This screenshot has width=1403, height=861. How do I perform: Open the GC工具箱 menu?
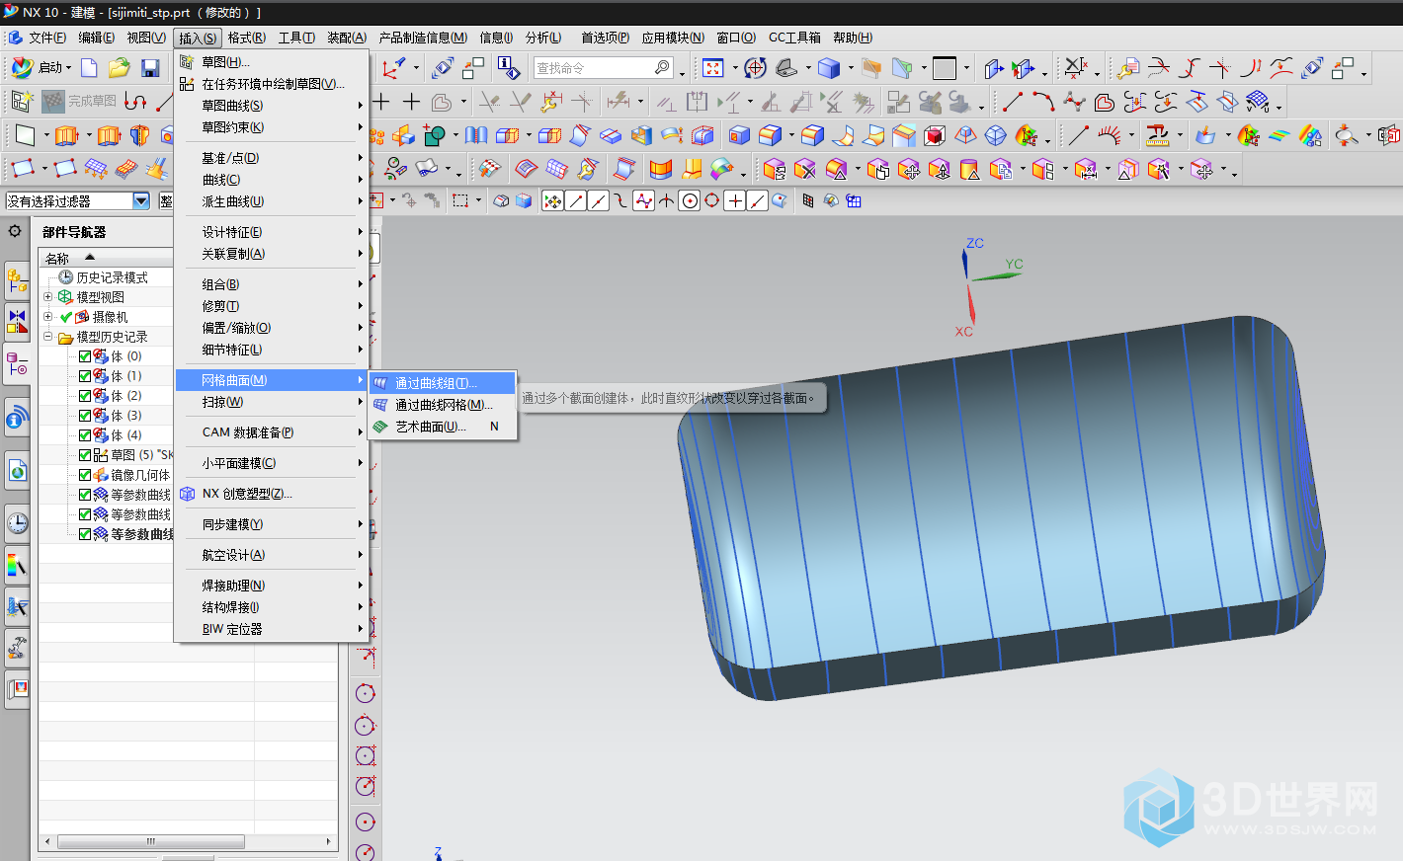tap(794, 38)
